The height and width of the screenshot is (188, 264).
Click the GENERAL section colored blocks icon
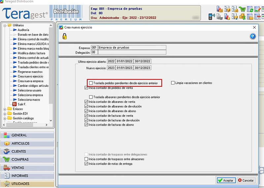7,135
